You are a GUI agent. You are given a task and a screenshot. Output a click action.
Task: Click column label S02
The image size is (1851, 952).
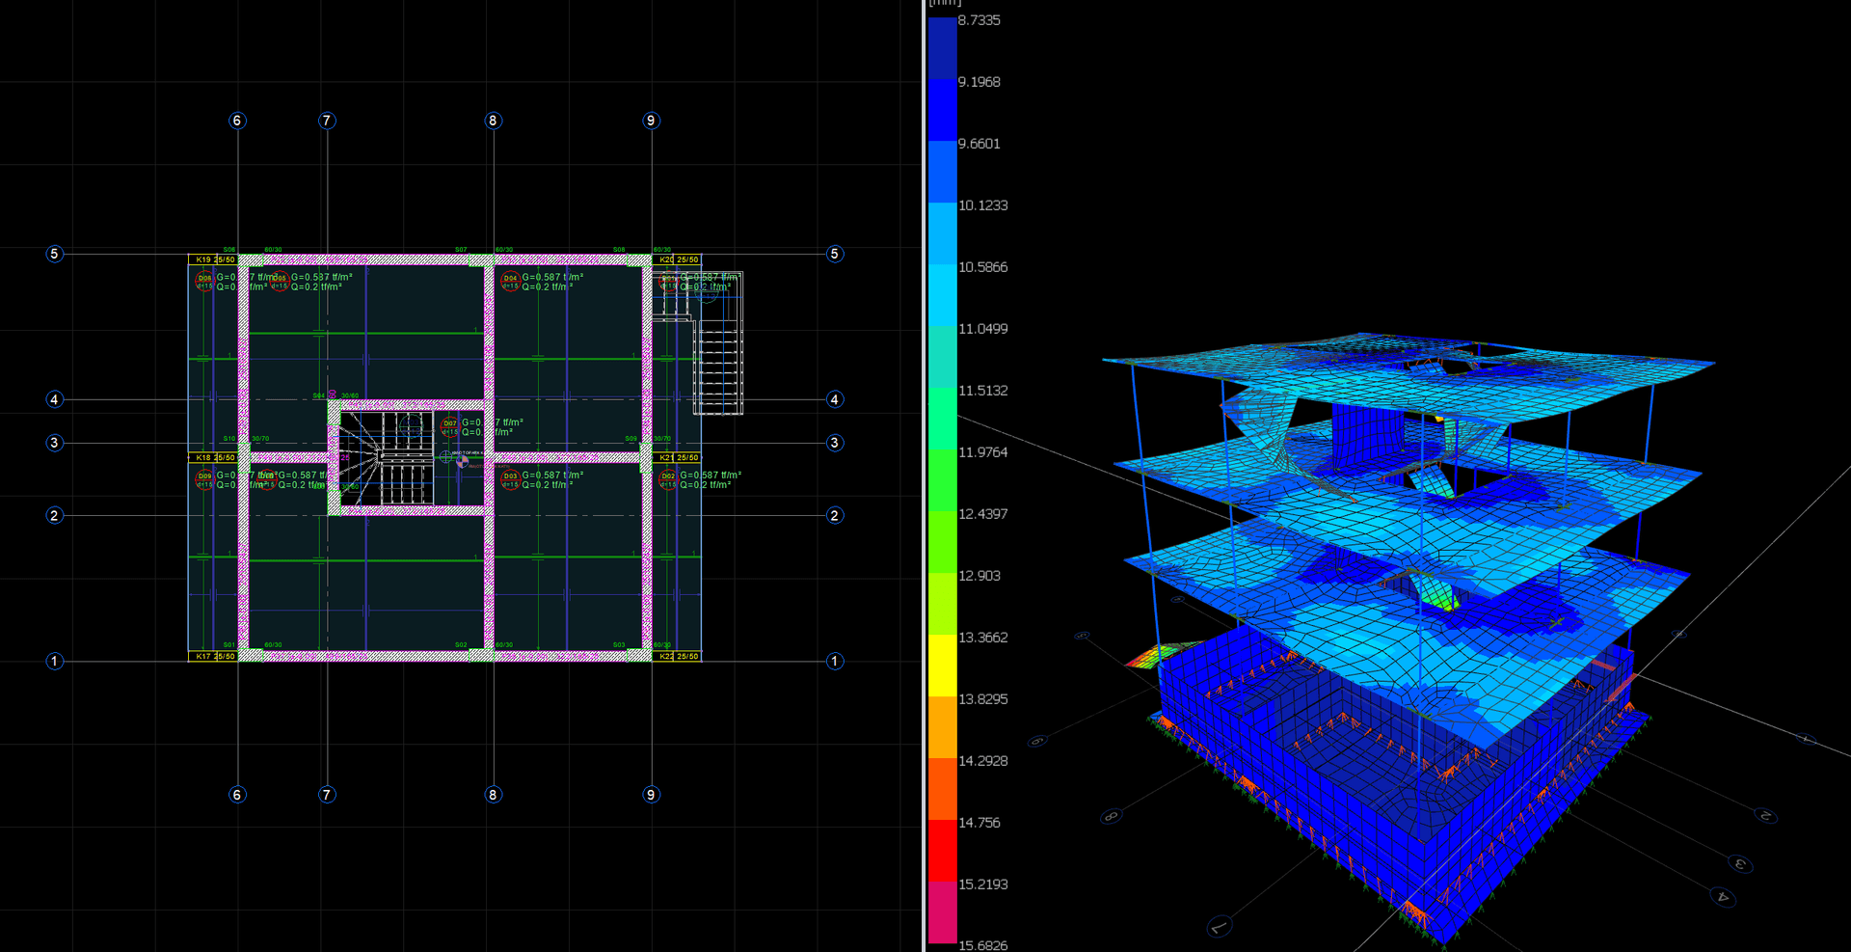(461, 645)
